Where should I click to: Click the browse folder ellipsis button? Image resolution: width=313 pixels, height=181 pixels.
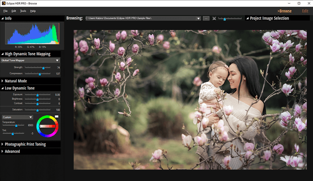tap(206, 19)
